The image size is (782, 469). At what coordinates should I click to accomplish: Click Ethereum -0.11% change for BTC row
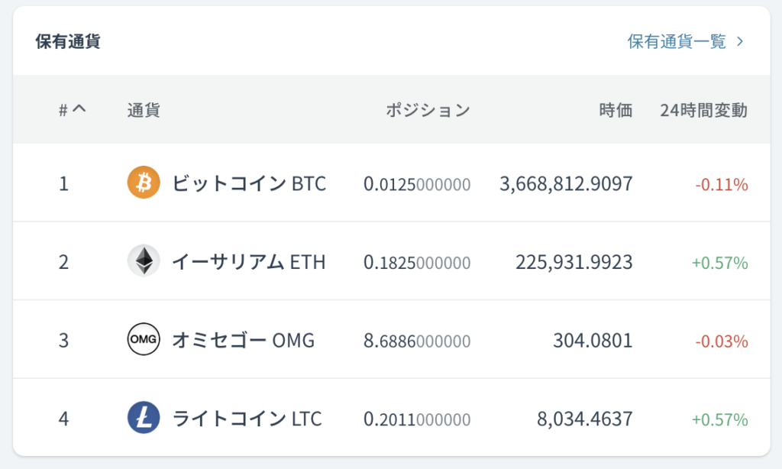coord(722,185)
